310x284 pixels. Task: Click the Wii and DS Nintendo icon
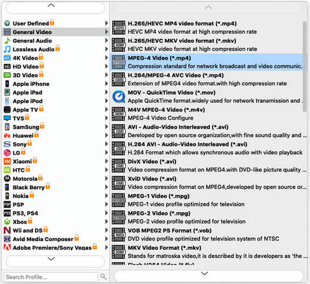(x=7, y=230)
